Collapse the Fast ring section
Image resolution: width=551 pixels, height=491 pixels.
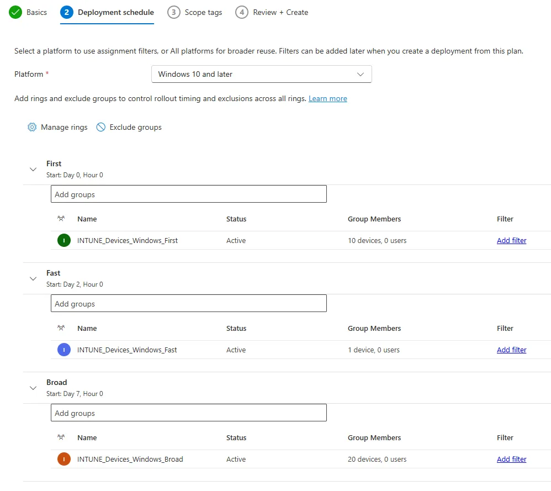(x=33, y=279)
